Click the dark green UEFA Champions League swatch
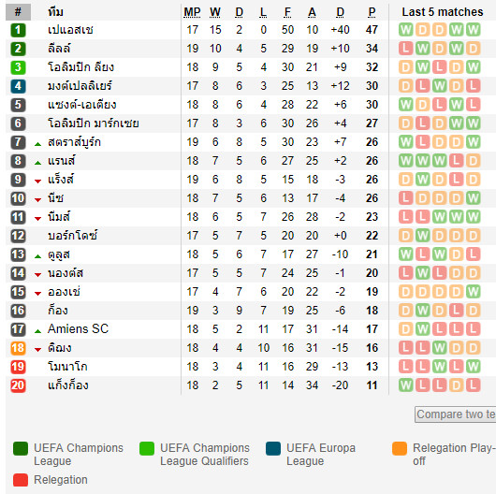The height and width of the screenshot is (494, 496). pos(21,448)
